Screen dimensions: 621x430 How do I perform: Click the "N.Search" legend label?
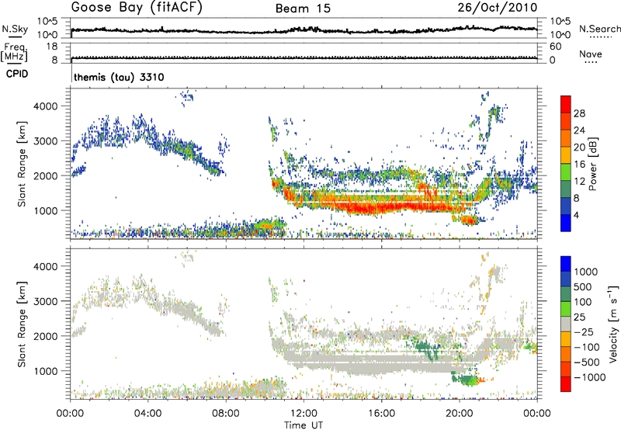(599, 29)
